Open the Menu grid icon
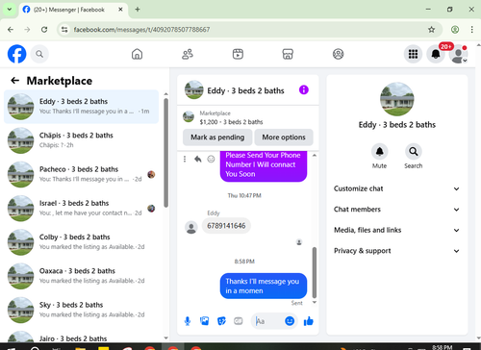The width and height of the screenshot is (481, 350). point(413,54)
